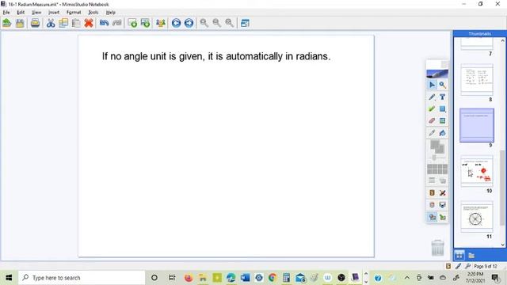Click the duplicate page icon
507x285 pixels.
tap(146, 23)
